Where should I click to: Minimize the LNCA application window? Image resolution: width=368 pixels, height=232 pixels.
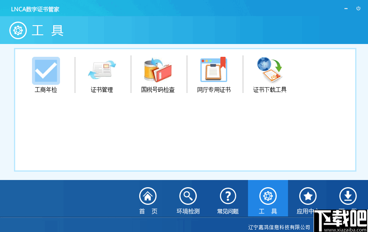pos(346,8)
